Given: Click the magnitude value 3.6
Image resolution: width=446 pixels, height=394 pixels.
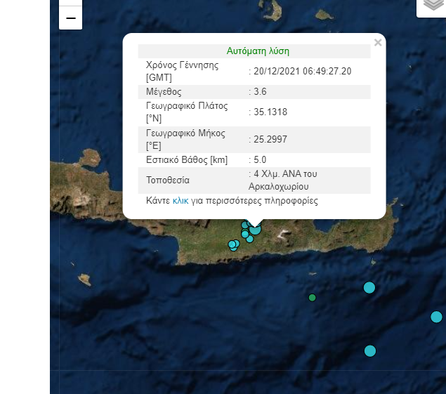Looking at the screenshot, I should [x=259, y=92].
